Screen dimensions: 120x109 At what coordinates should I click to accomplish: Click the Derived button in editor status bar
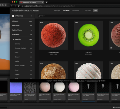pyautogui.click(x=116, y=107)
